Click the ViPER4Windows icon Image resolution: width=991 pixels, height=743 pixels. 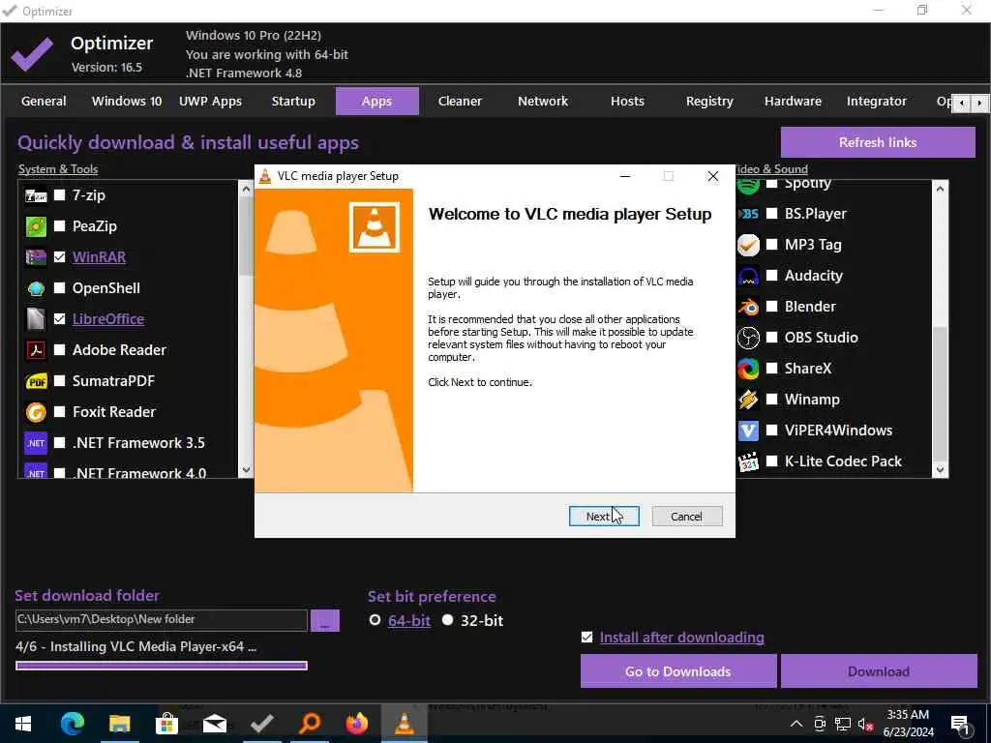click(748, 431)
